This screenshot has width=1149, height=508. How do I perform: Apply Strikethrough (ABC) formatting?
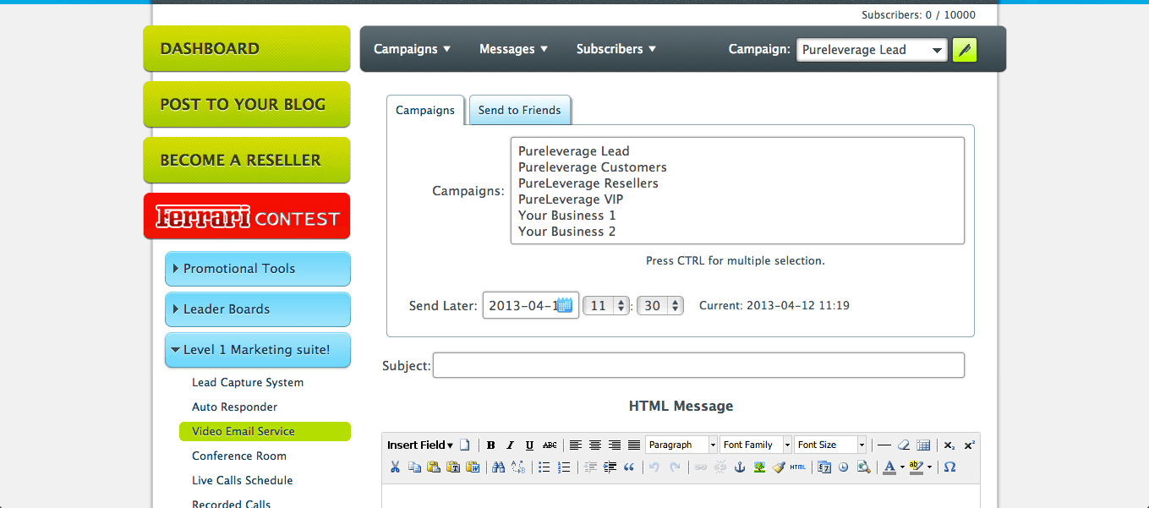pos(550,445)
